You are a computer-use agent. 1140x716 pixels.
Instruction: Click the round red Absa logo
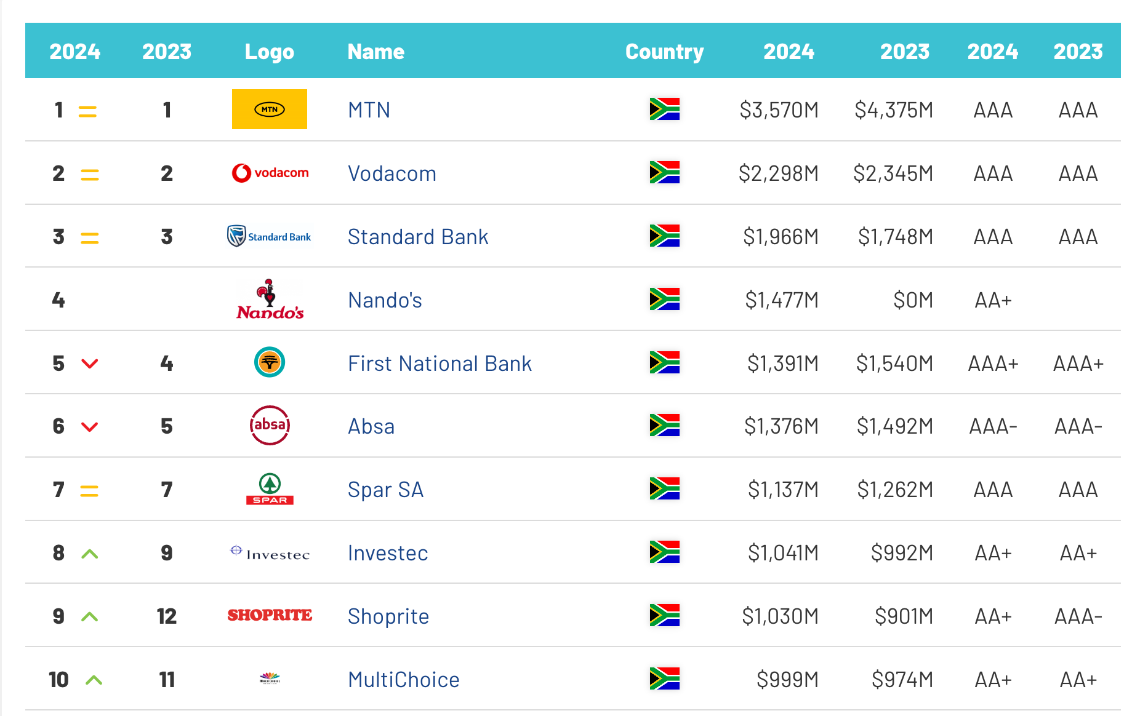(x=270, y=425)
